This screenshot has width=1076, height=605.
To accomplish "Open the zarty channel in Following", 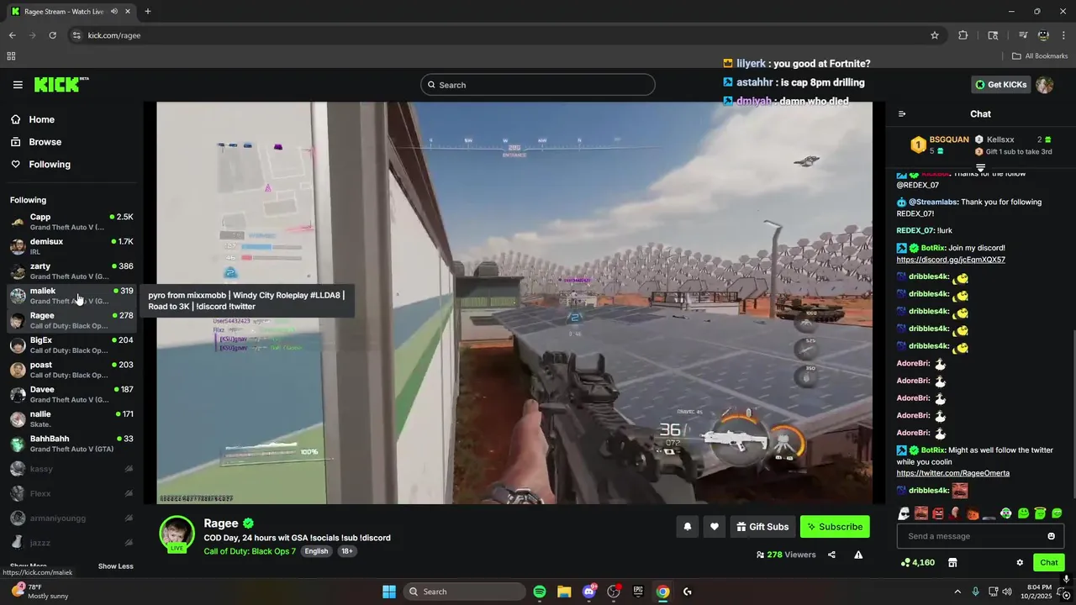I will click(x=71, y=271).
